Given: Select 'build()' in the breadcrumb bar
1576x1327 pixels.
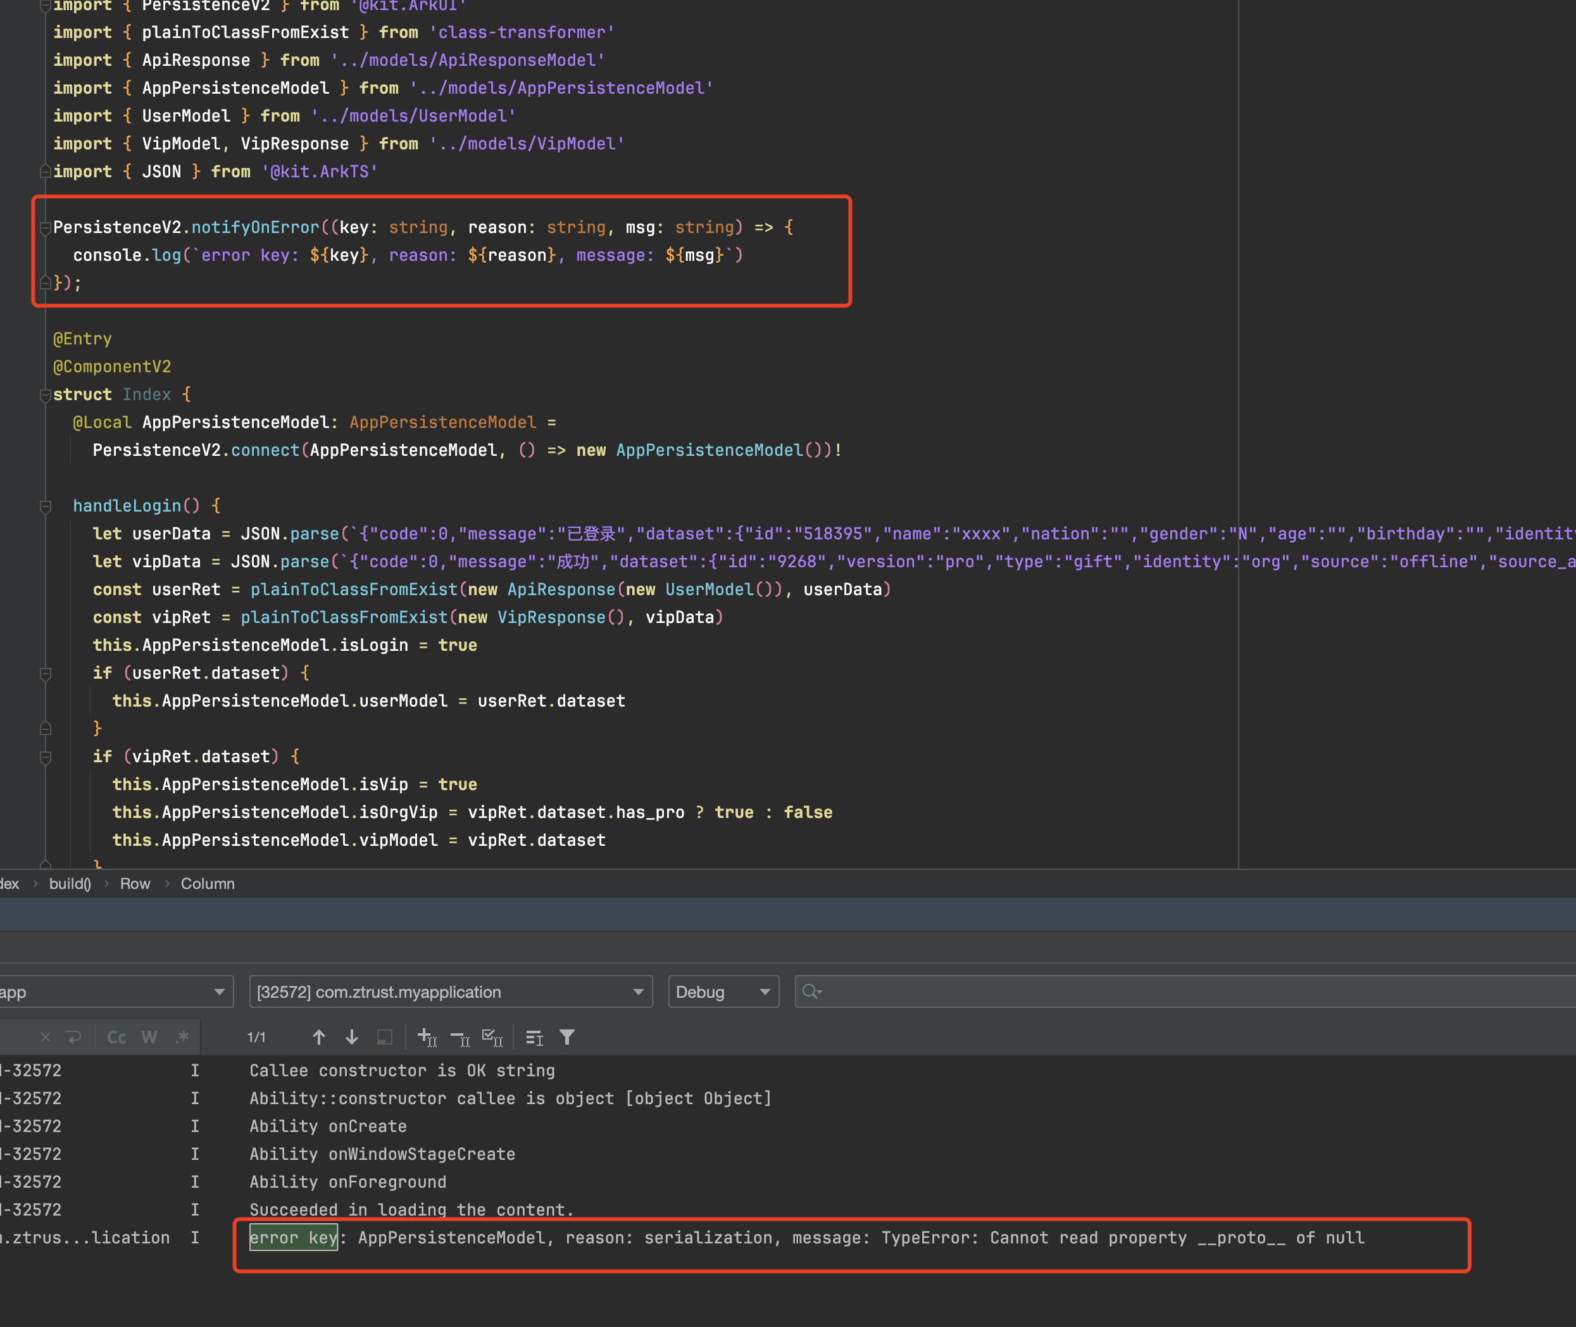Looking at the screenshot, I should pos(70,883).
